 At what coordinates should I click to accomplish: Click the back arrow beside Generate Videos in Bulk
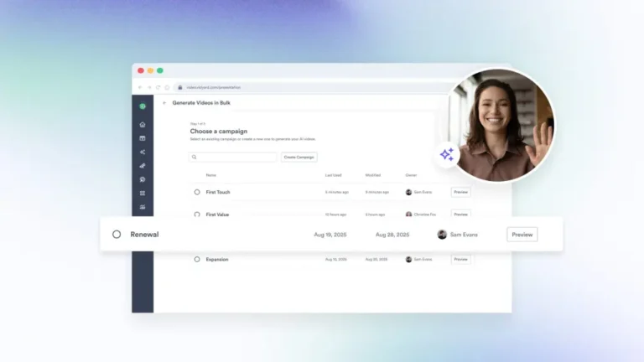click(x=164, y=103)
